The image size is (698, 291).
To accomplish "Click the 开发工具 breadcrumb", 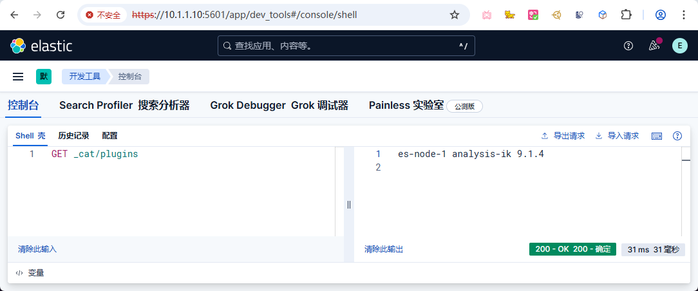I will pyautogui.click(x=84, y=77).
